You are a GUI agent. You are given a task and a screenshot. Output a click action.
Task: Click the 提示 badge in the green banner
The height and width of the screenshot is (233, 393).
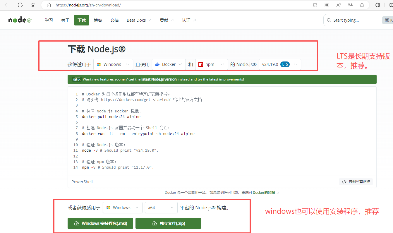tap(77, 79)
